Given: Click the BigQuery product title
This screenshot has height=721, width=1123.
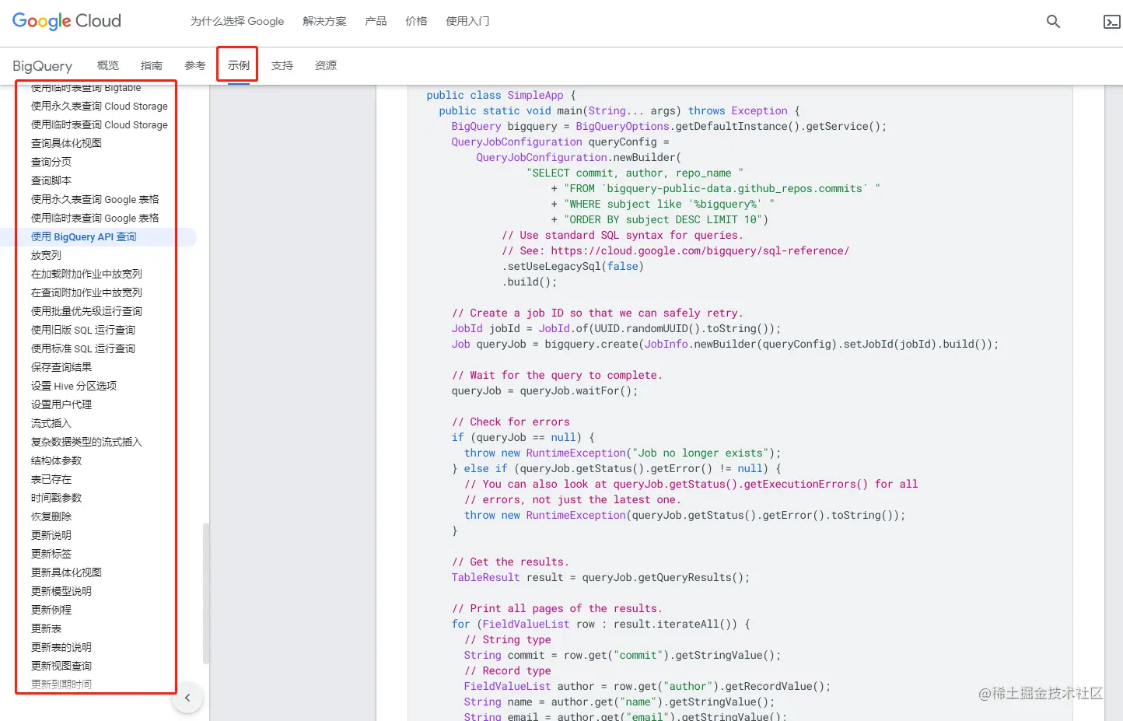Looking at the screenshot, I should (43, 66).
